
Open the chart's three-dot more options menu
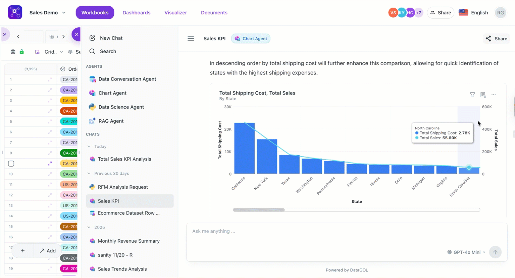[494, 95]
